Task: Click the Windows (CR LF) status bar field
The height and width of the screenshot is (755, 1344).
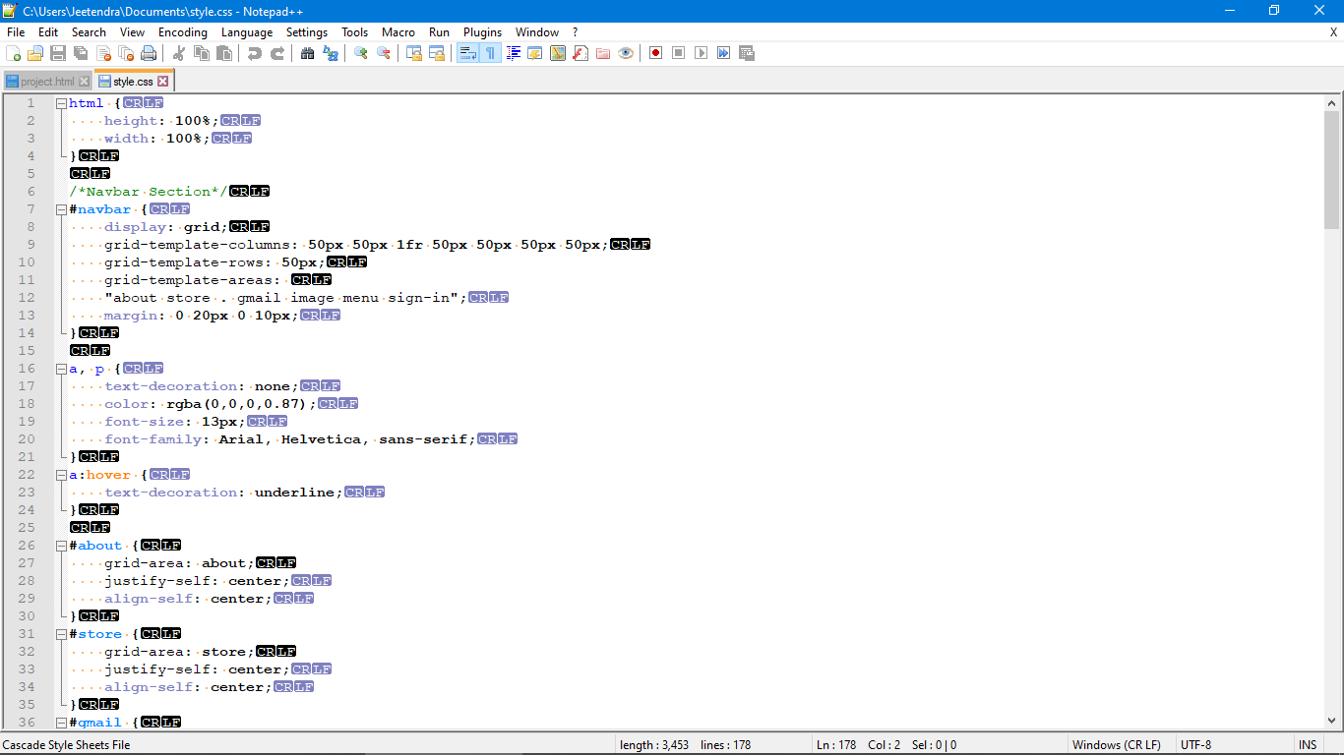Action: point(1121,745)
